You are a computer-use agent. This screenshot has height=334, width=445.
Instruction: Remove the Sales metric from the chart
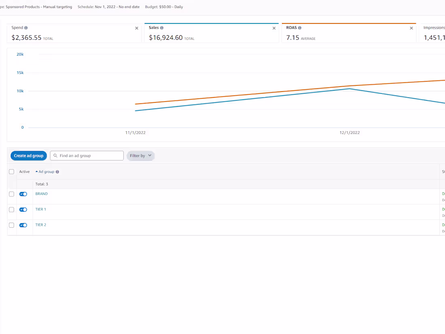[274, 28]
